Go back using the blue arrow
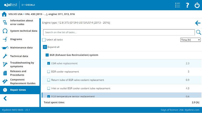Screen dimensions: 202x113 click(x=198, y=23)
